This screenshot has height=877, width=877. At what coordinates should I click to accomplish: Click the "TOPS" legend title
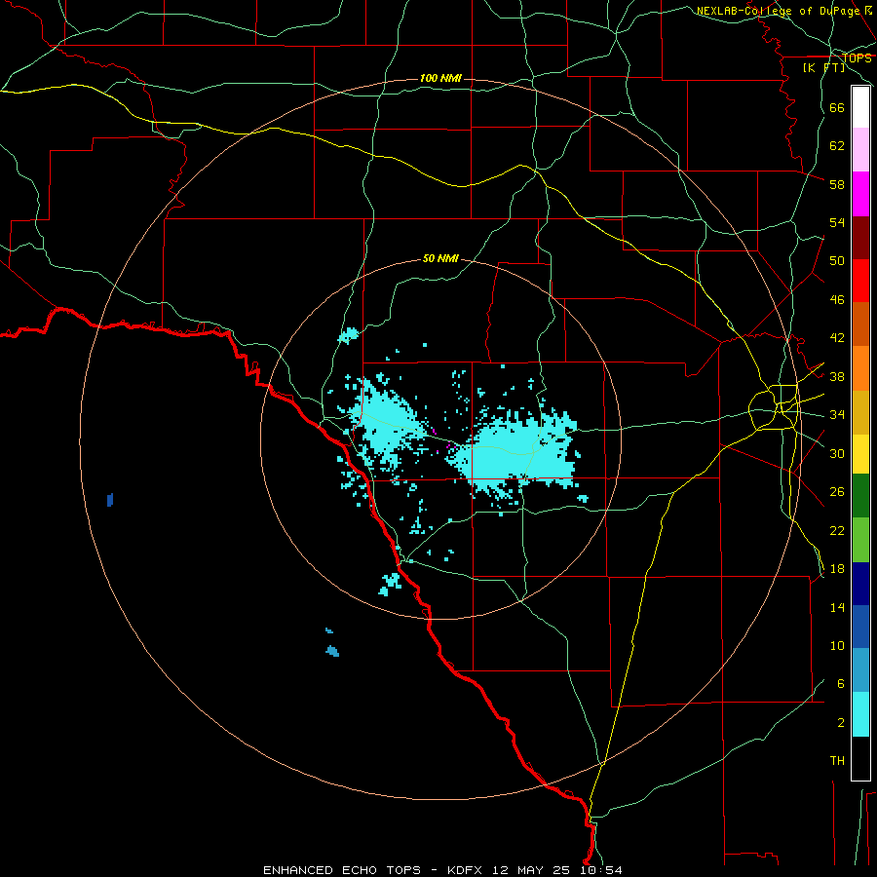(857, 58)
